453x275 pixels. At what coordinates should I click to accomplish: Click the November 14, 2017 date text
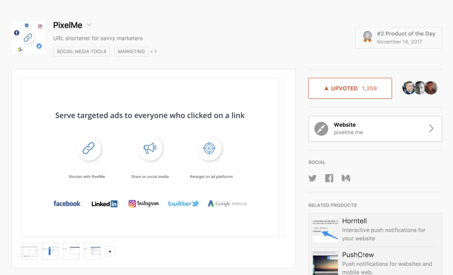pyautogui.click(x=399, y=42)
